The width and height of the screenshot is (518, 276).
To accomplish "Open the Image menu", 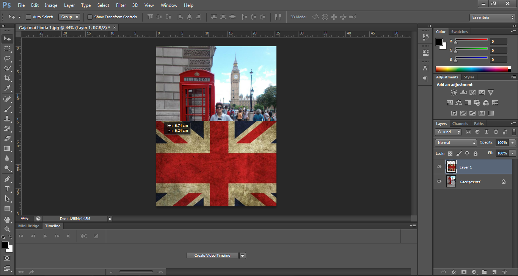I will (x=51, y=5).
